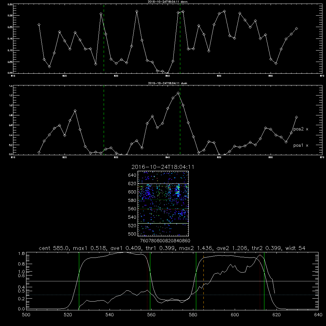Click bottom plot x-axis label '600'
Viewport: 326px width, 326px height.
235,315
